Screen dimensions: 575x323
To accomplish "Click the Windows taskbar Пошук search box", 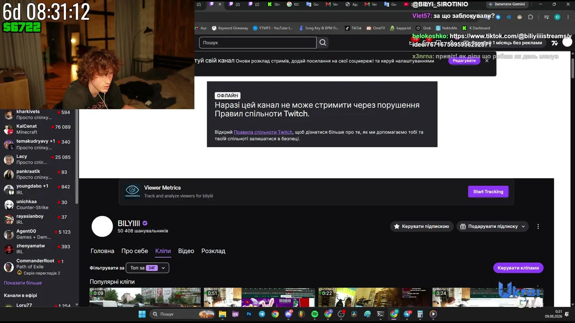I will 182,314.
